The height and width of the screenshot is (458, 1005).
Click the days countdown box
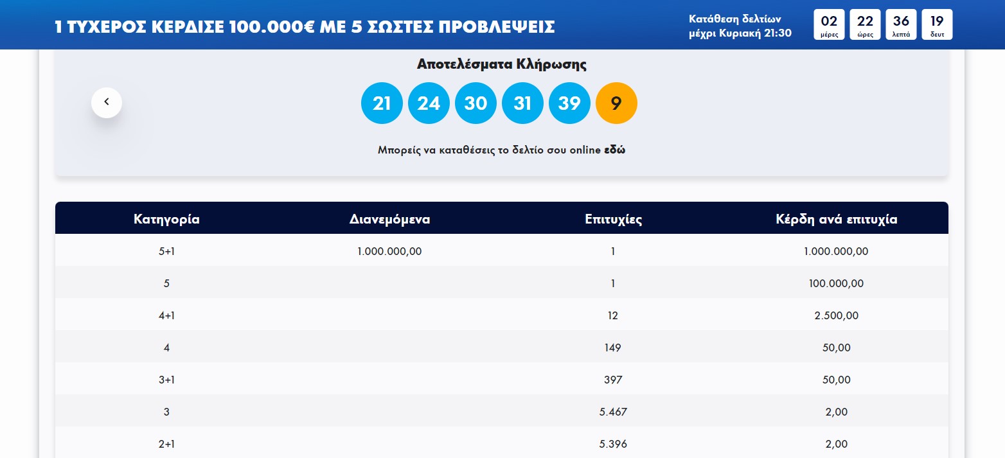tap(829, 24)
